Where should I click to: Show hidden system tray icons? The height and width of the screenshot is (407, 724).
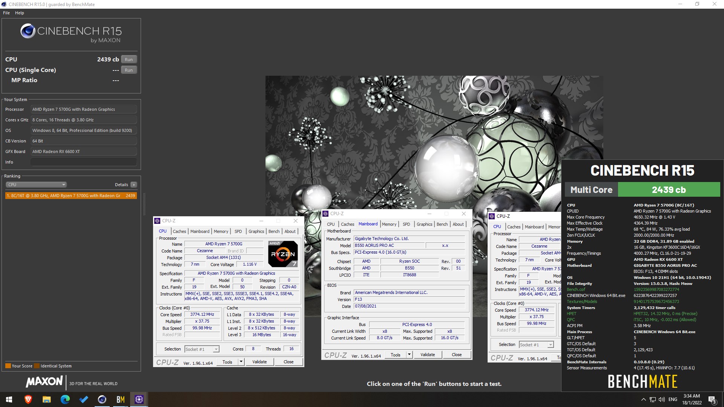click(643, 399)
